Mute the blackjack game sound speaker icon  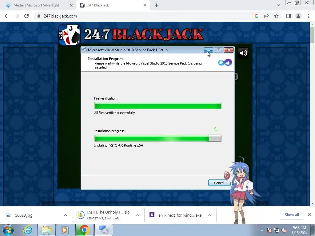pos(243,53)
